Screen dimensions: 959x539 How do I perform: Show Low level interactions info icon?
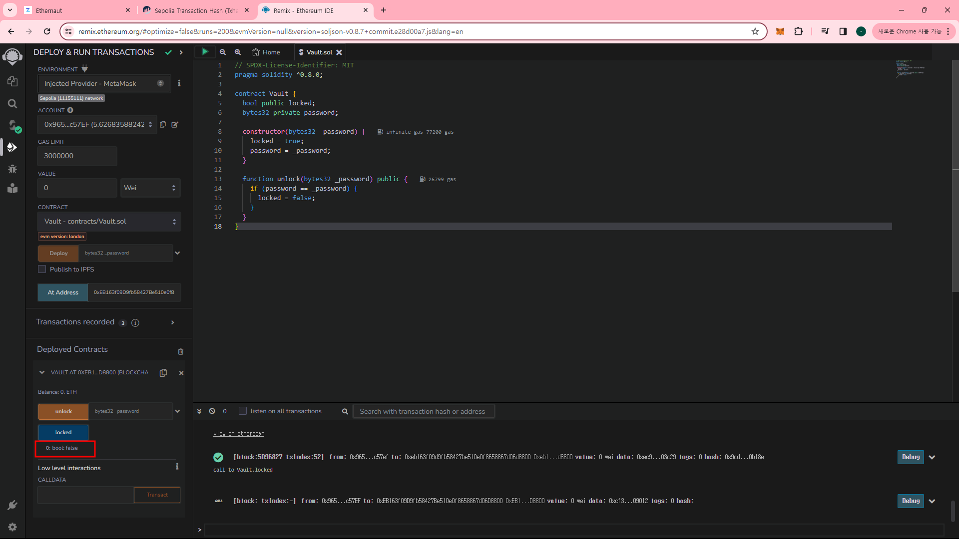pyautogui.click(x=177, y=467)
